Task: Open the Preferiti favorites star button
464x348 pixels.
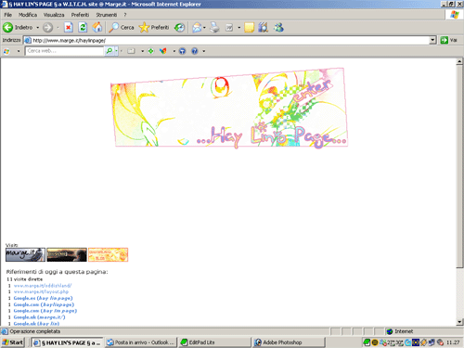Action: pyautogui.click(x=154, y=28)
